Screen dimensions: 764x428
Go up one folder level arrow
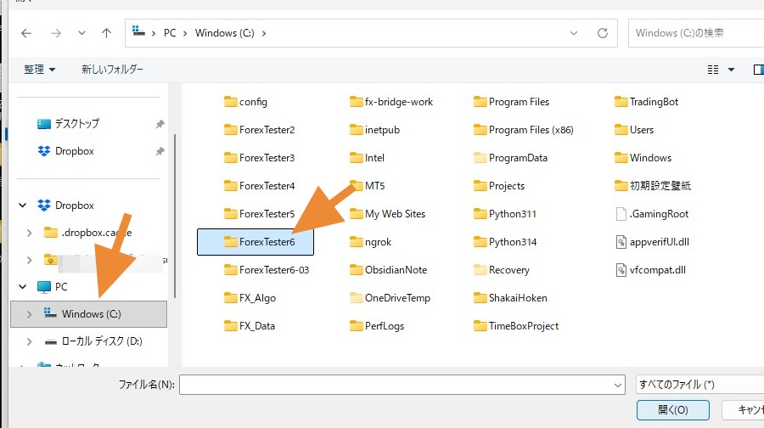pyautogui.click(x=106, y=33)
